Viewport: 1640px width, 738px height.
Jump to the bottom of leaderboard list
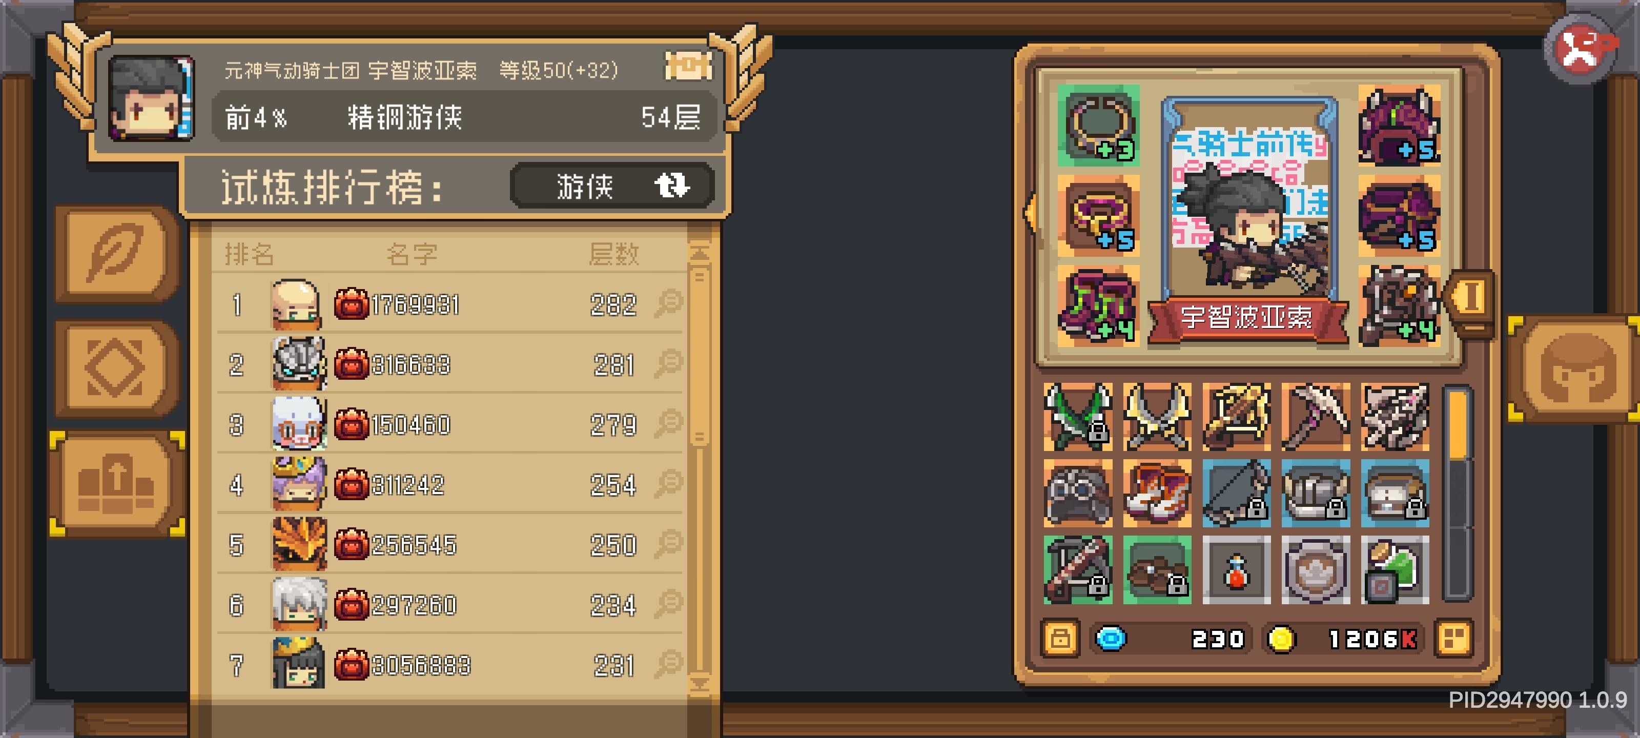click(x=700, y=683)
